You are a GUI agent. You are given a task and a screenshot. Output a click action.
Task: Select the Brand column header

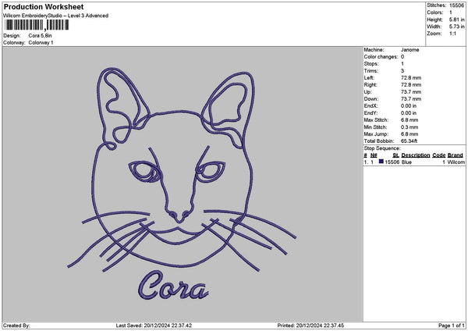pos(456,155)
